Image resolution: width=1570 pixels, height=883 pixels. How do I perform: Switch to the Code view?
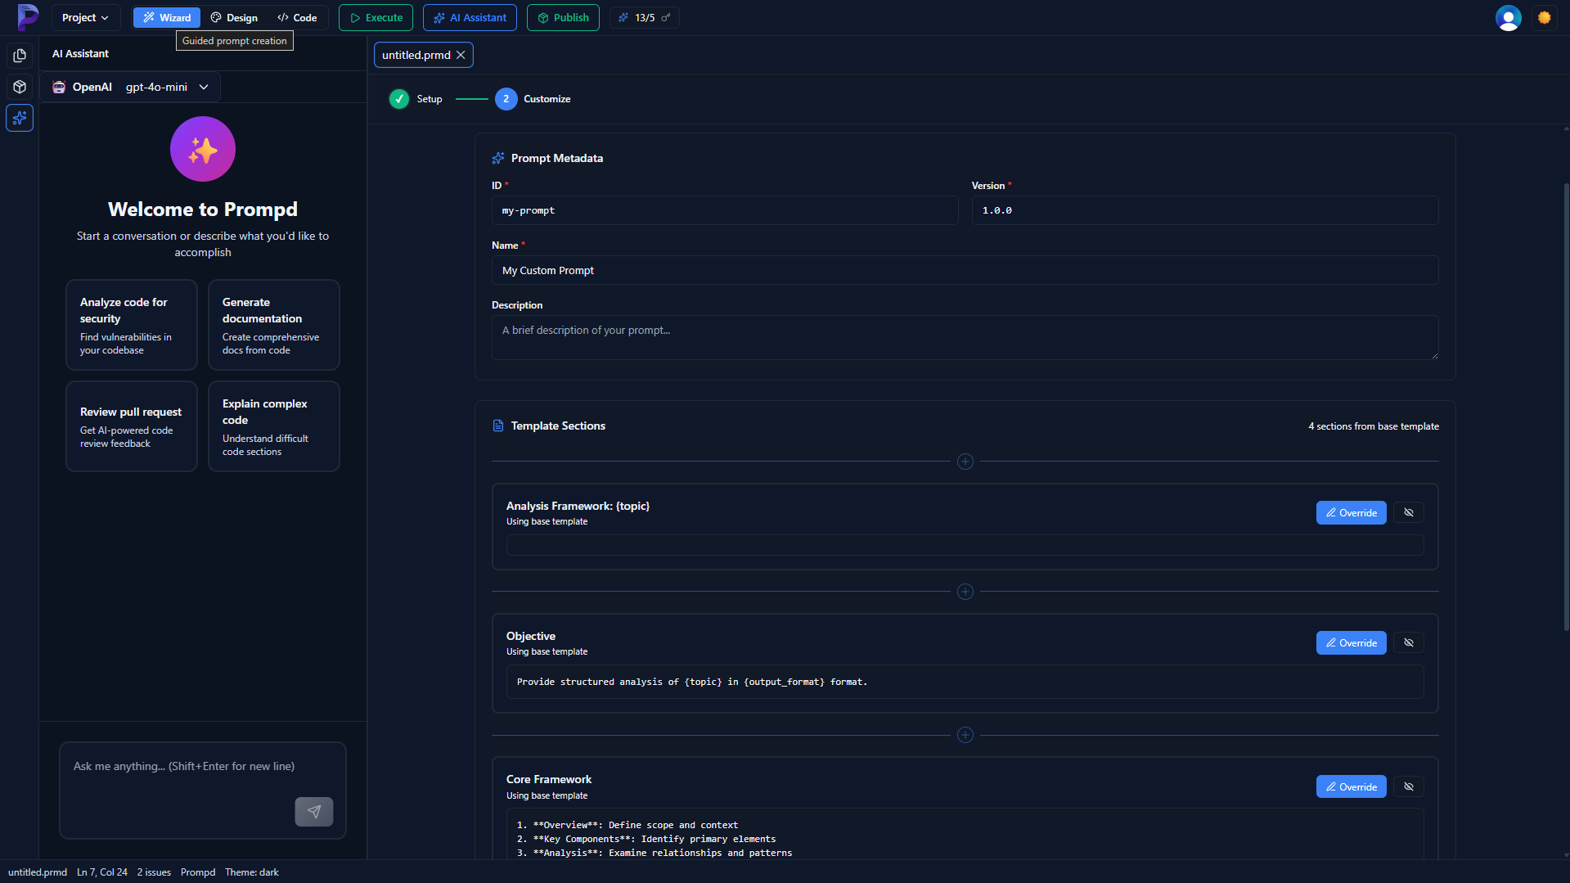[296, 17]
